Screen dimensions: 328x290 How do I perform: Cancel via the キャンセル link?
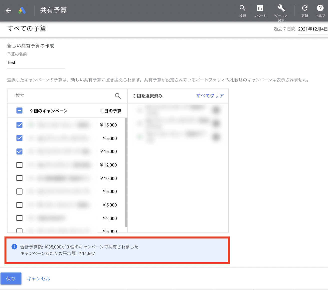38,278
